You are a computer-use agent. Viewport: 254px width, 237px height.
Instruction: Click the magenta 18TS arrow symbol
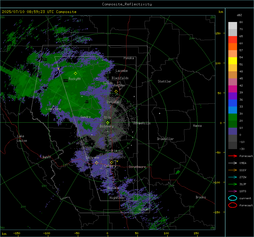[233, 191]
